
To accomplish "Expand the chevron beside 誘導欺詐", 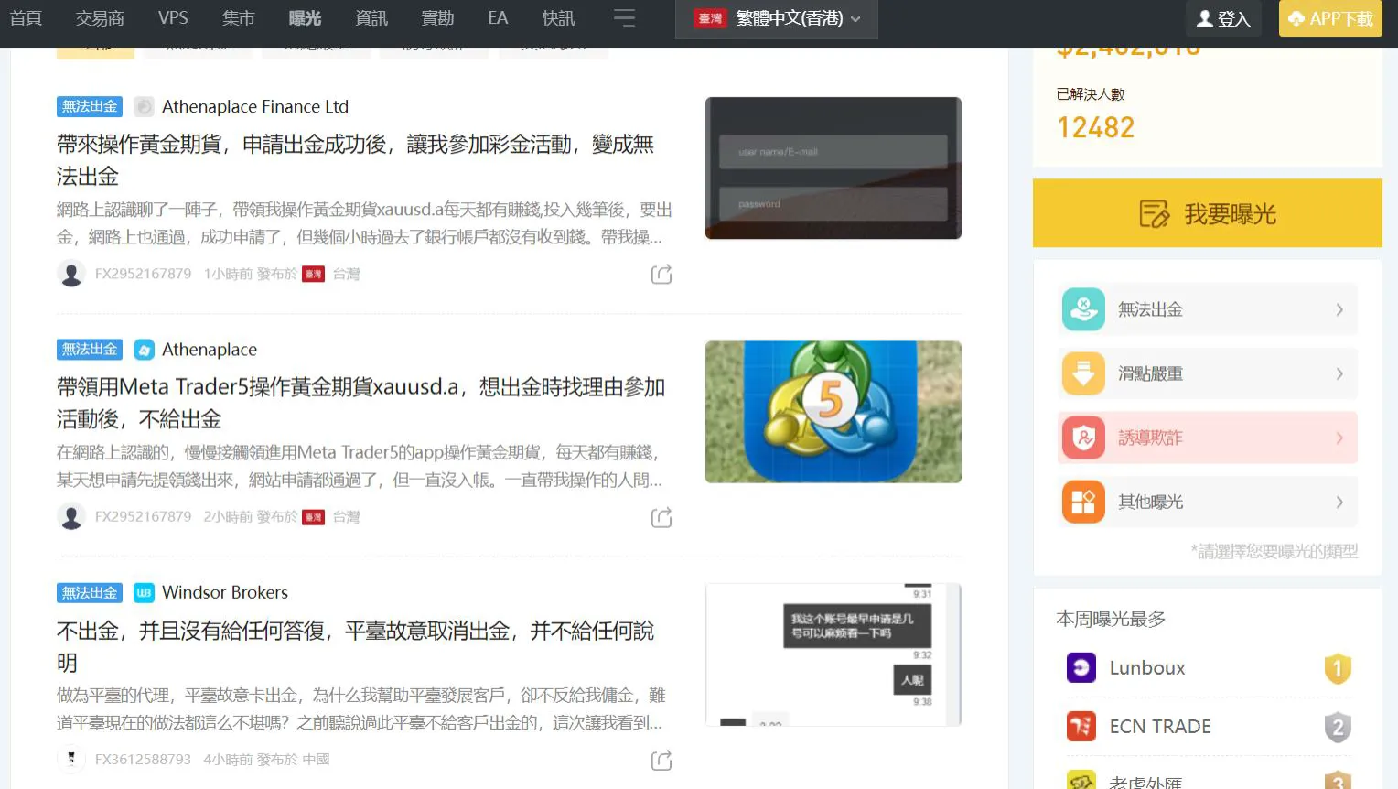I will tap(1339, 438).
